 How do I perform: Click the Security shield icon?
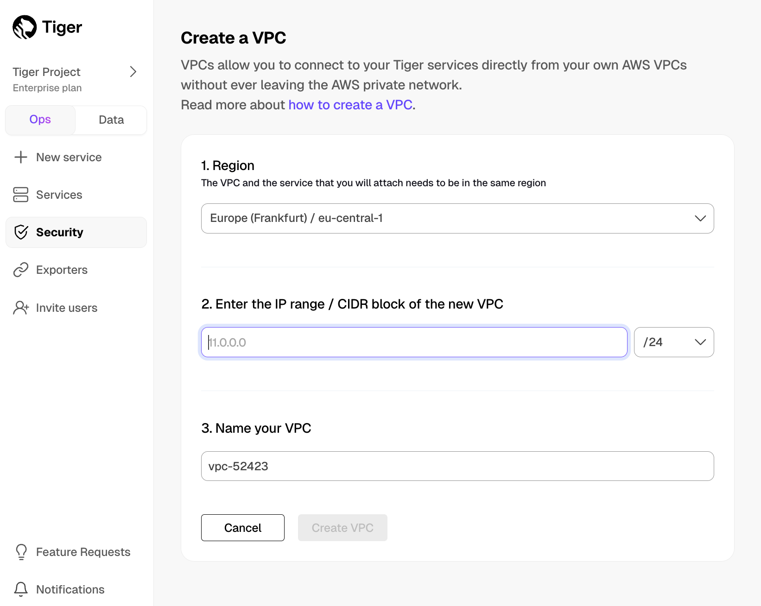pos(21,232)
